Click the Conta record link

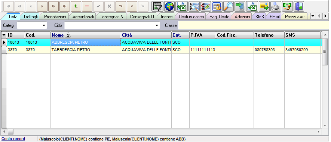tap(13, 139)
